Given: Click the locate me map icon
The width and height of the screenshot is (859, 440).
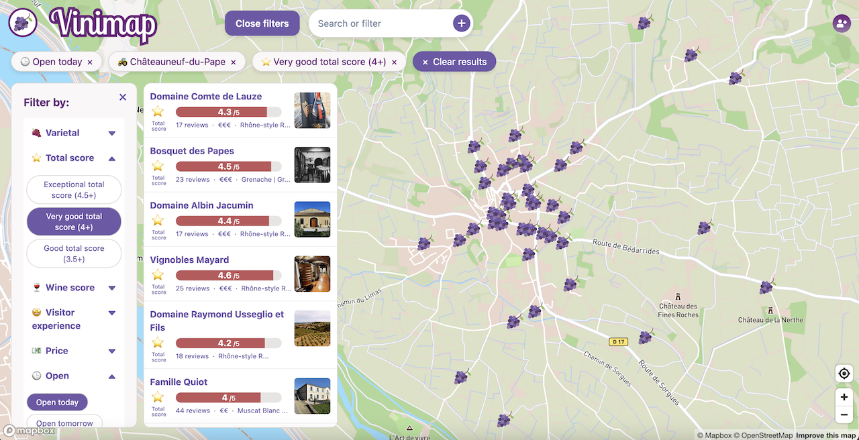Looking at the screenshot, I should pos(844,374).
